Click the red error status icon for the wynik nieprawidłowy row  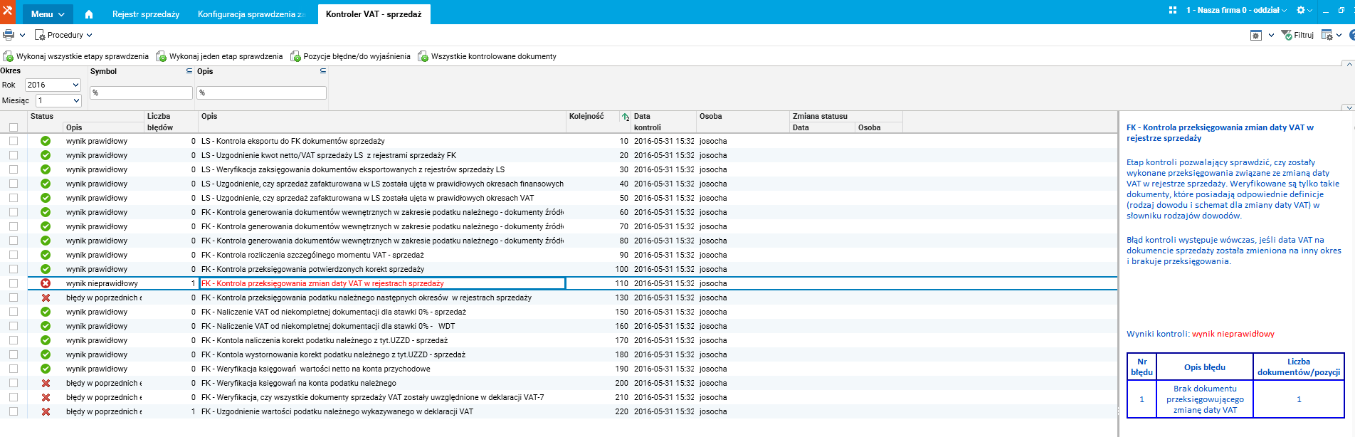coord(46,283)
